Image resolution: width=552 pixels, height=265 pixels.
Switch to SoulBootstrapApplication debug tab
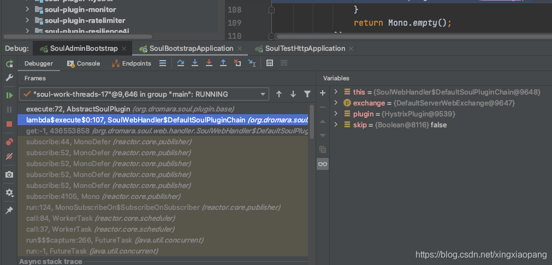[x=191, y=48]
